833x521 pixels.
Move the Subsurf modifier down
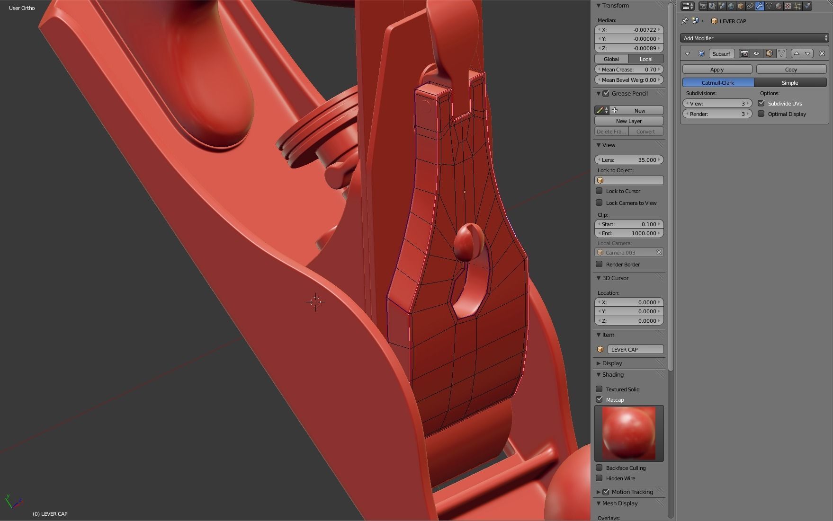click(x=808, y=53)
